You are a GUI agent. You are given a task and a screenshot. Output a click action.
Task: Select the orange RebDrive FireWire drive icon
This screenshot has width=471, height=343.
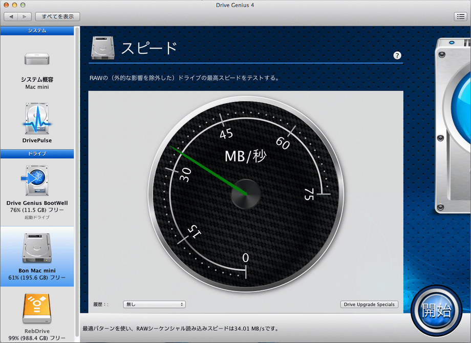click(x=37, y=309)
